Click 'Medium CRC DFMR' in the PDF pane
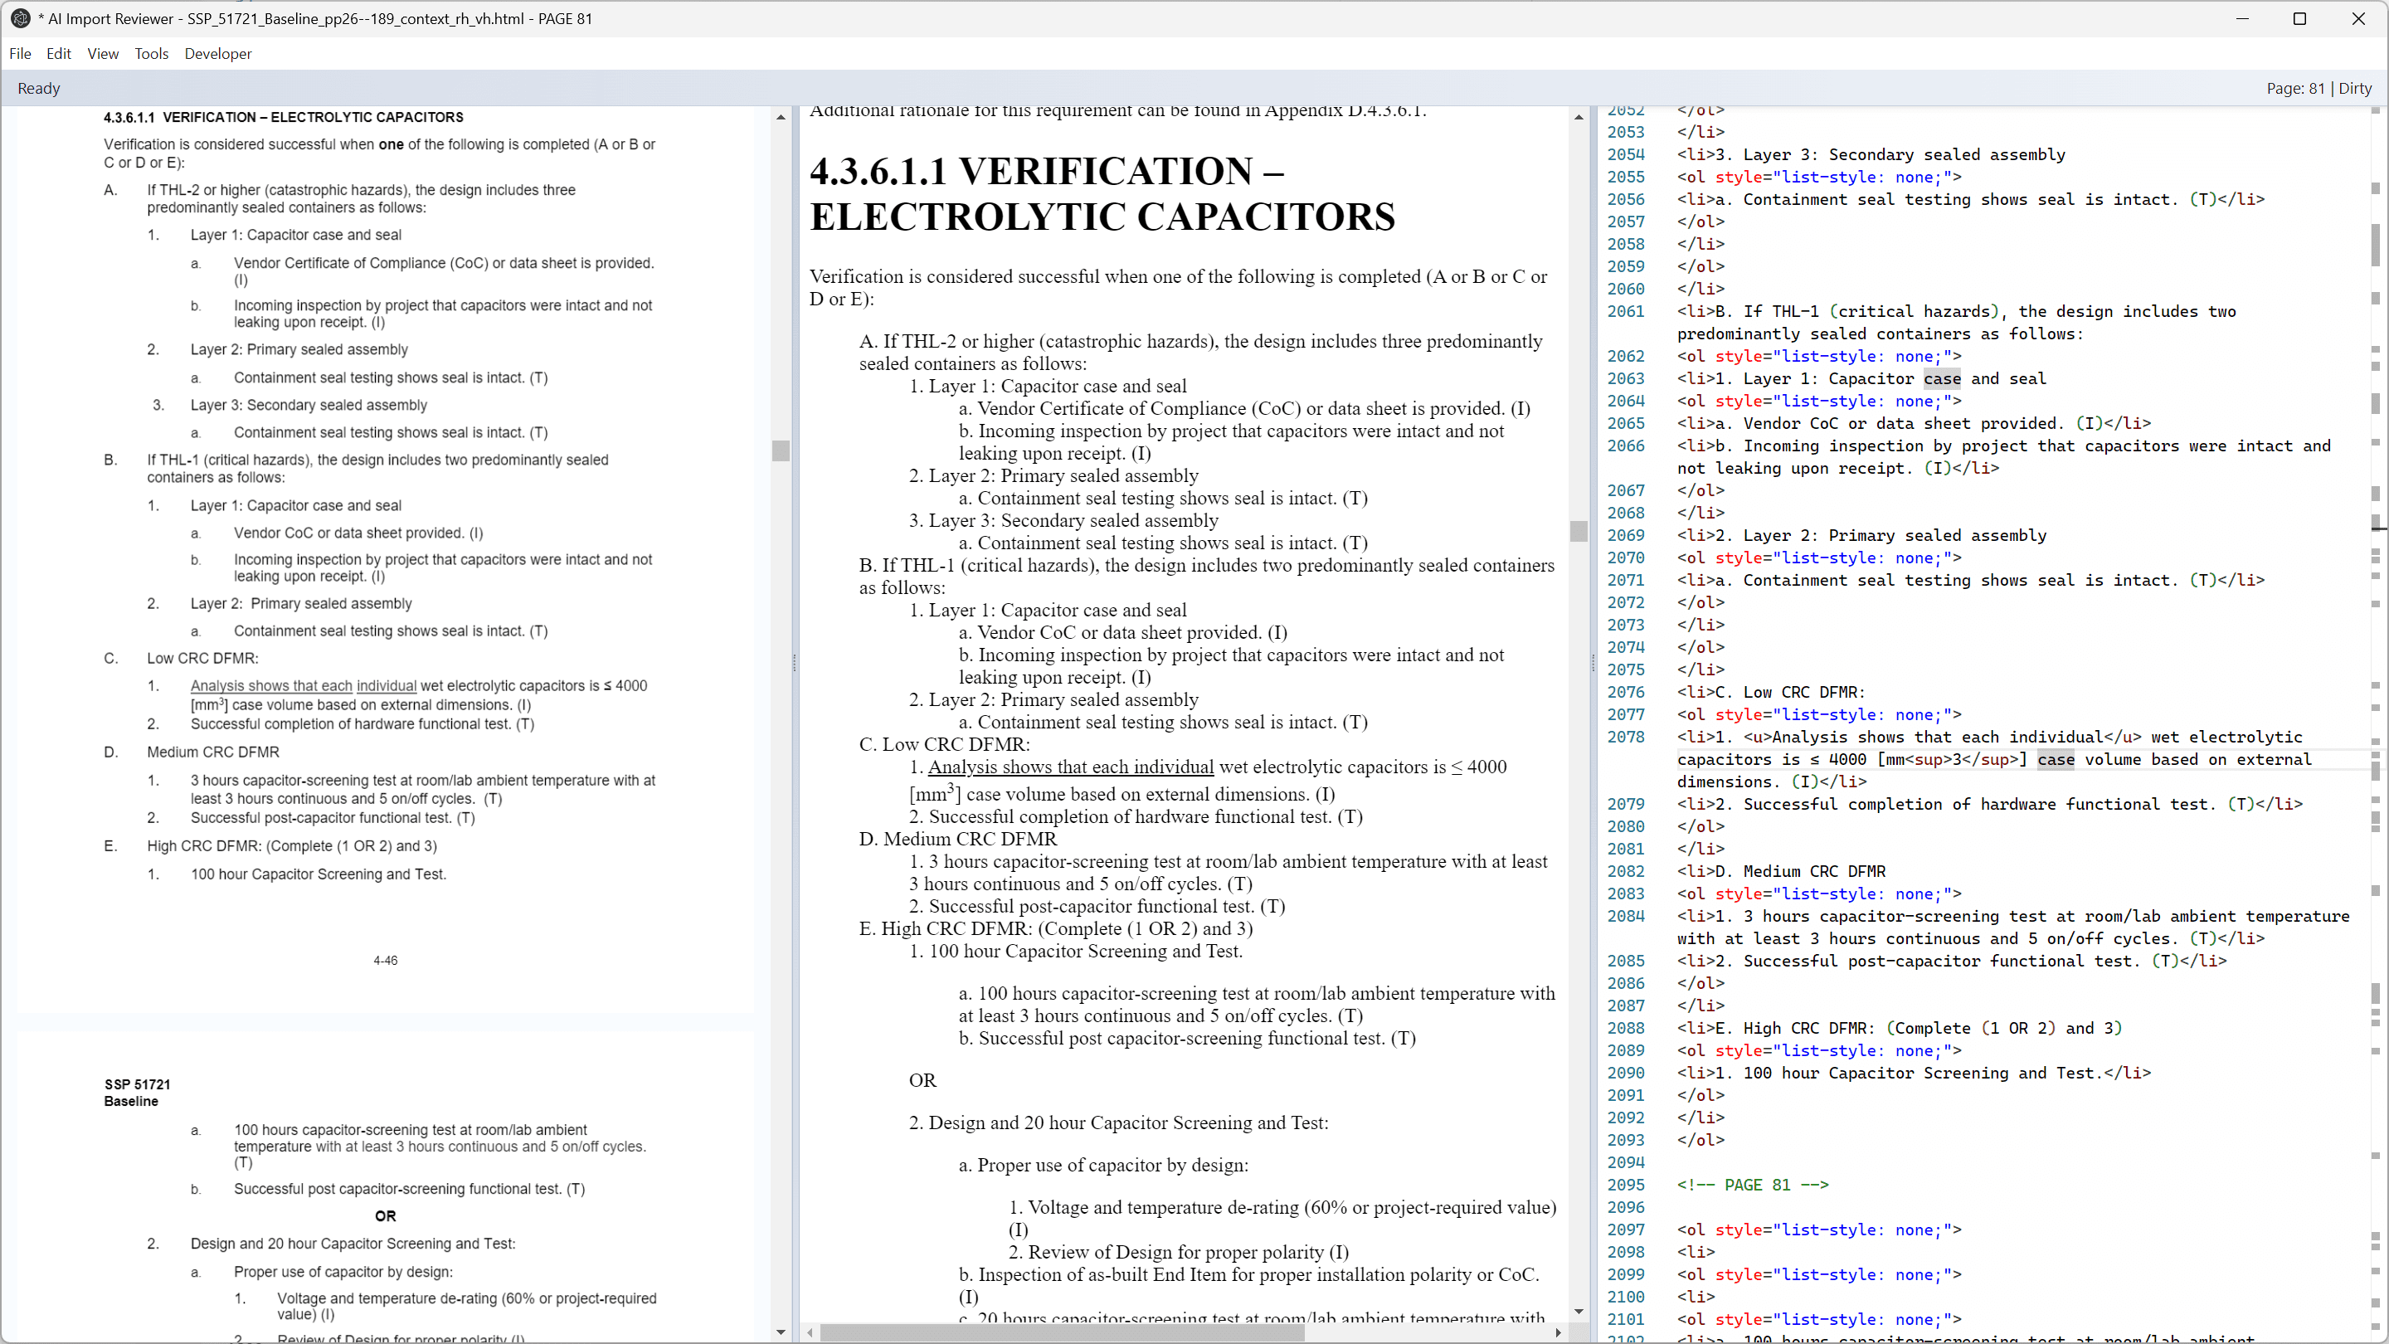This screenshot has width=2389, height=1344. pos(212,752)
